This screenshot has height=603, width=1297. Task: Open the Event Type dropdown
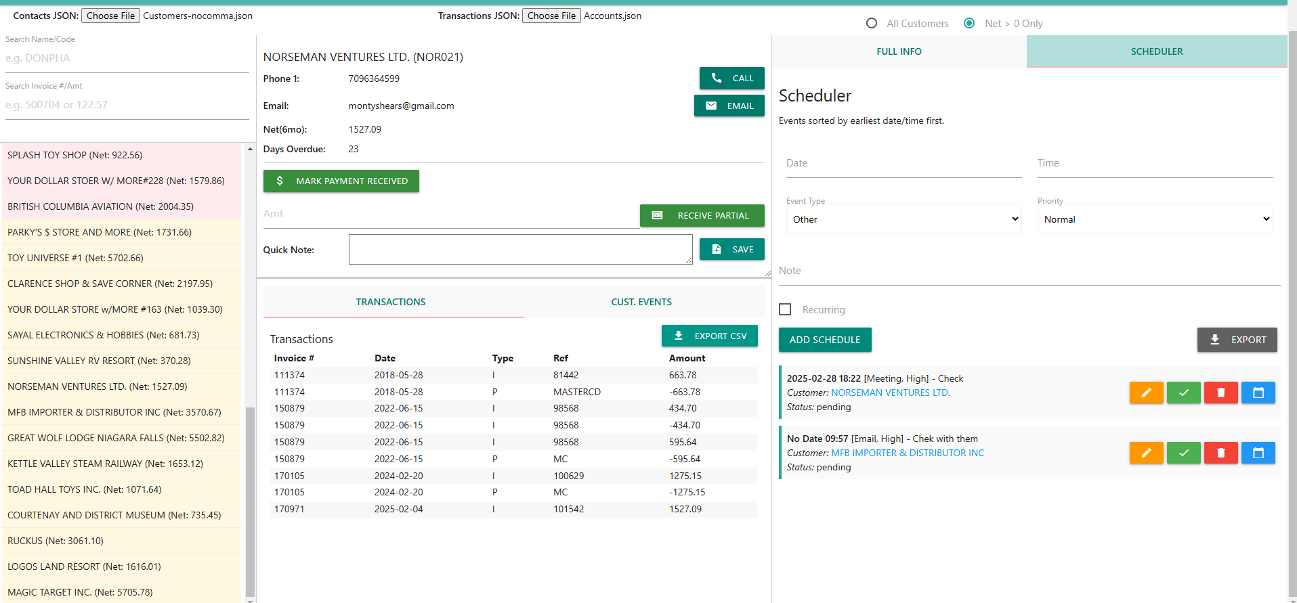pos(903,219)
